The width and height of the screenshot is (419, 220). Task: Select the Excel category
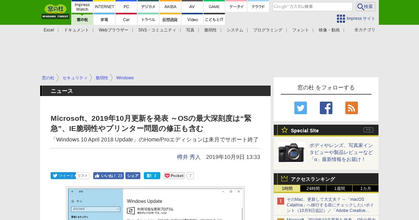pyautogui.click(x=49, y=30)
